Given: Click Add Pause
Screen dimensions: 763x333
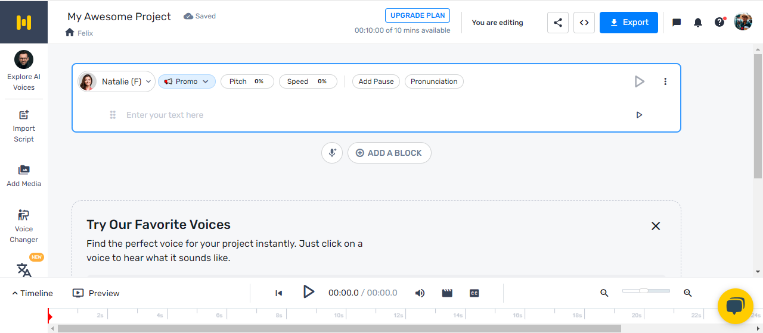Looking at the screenshot, I should tap(376, 81).
